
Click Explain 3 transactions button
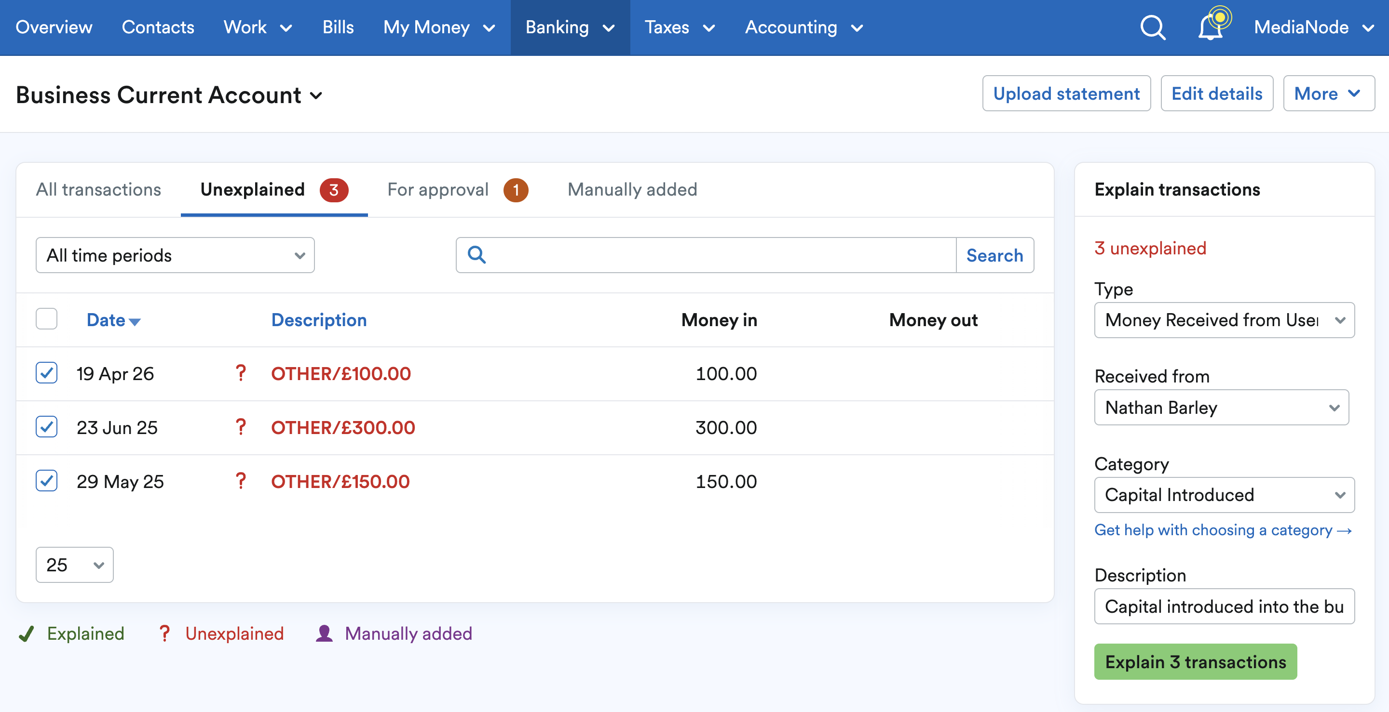point(1196,661)
